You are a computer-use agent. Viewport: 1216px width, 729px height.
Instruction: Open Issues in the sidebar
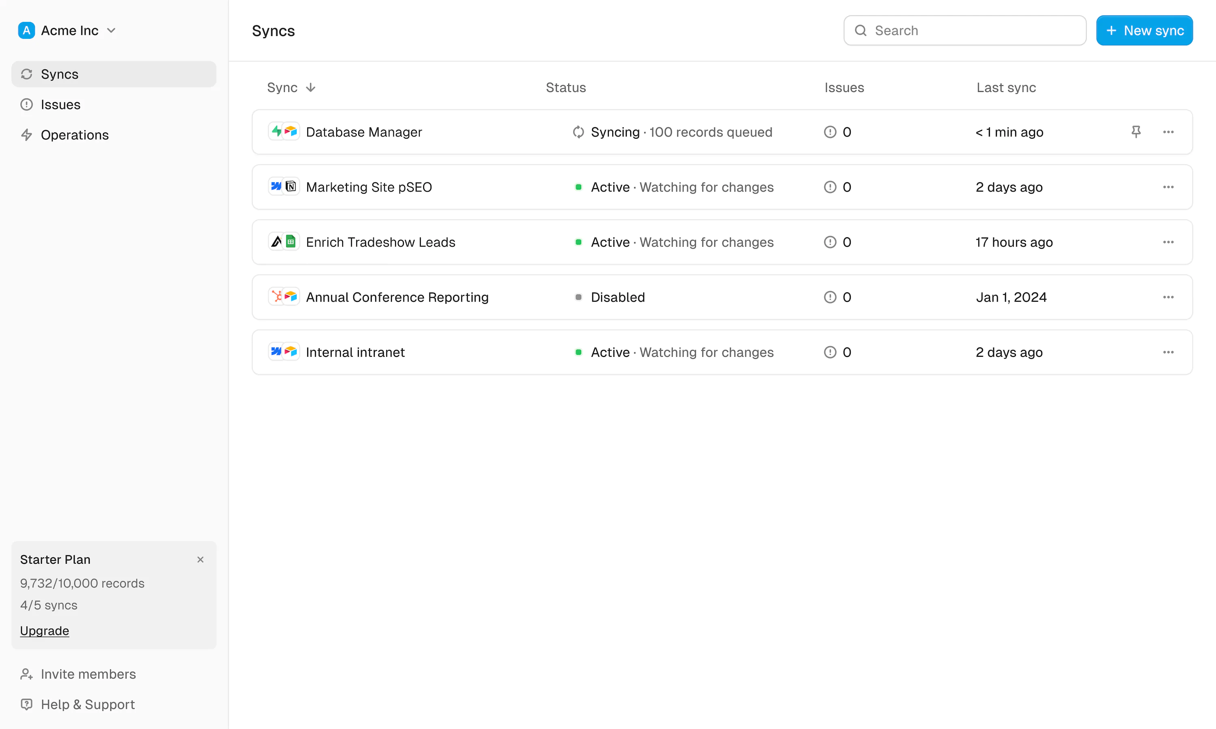(113, 104)
